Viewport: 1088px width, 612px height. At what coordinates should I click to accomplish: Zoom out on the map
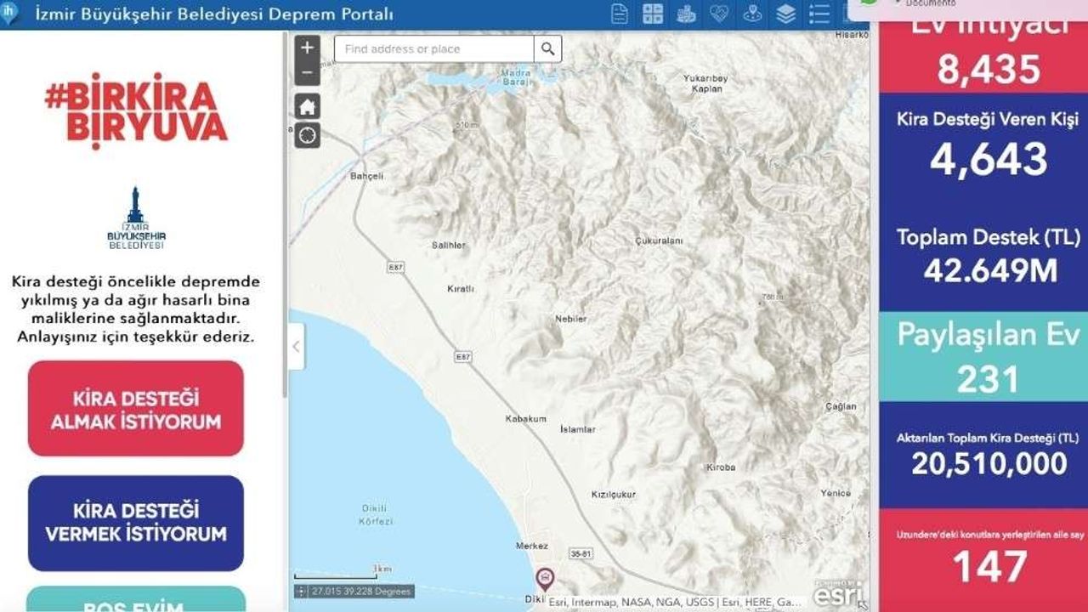tap(307, 73)
